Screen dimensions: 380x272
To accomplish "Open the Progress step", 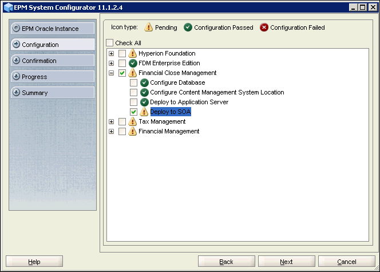I will pos(53,77).
